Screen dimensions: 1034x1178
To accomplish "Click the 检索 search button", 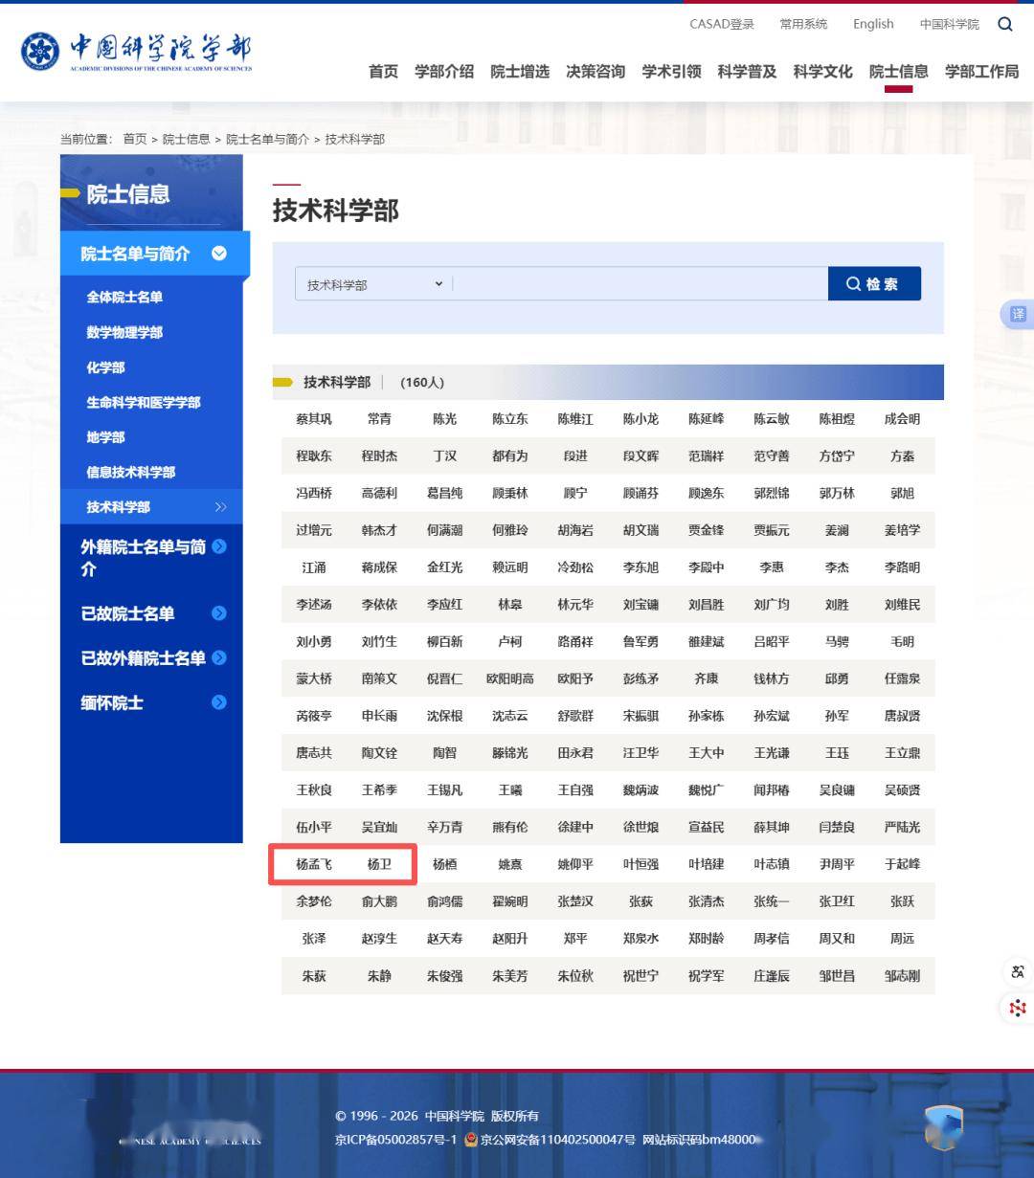I will pyautogui.click(x=874, y=284).
